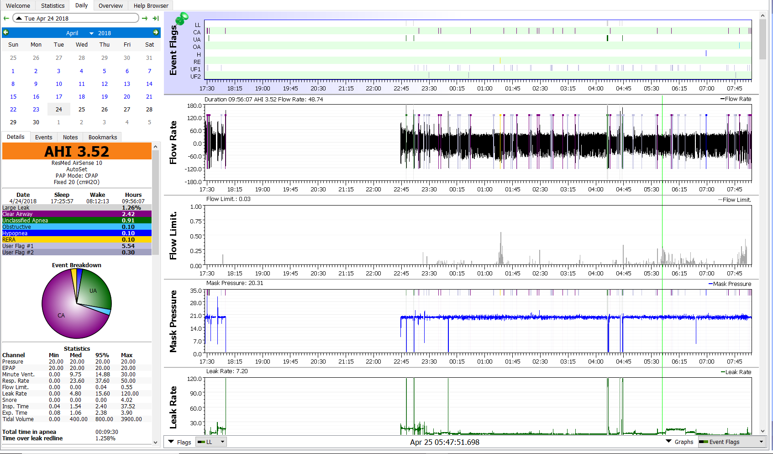Click the green pin on Event Flags
Viewport: 773px width, 454px height.
[182, 18]
